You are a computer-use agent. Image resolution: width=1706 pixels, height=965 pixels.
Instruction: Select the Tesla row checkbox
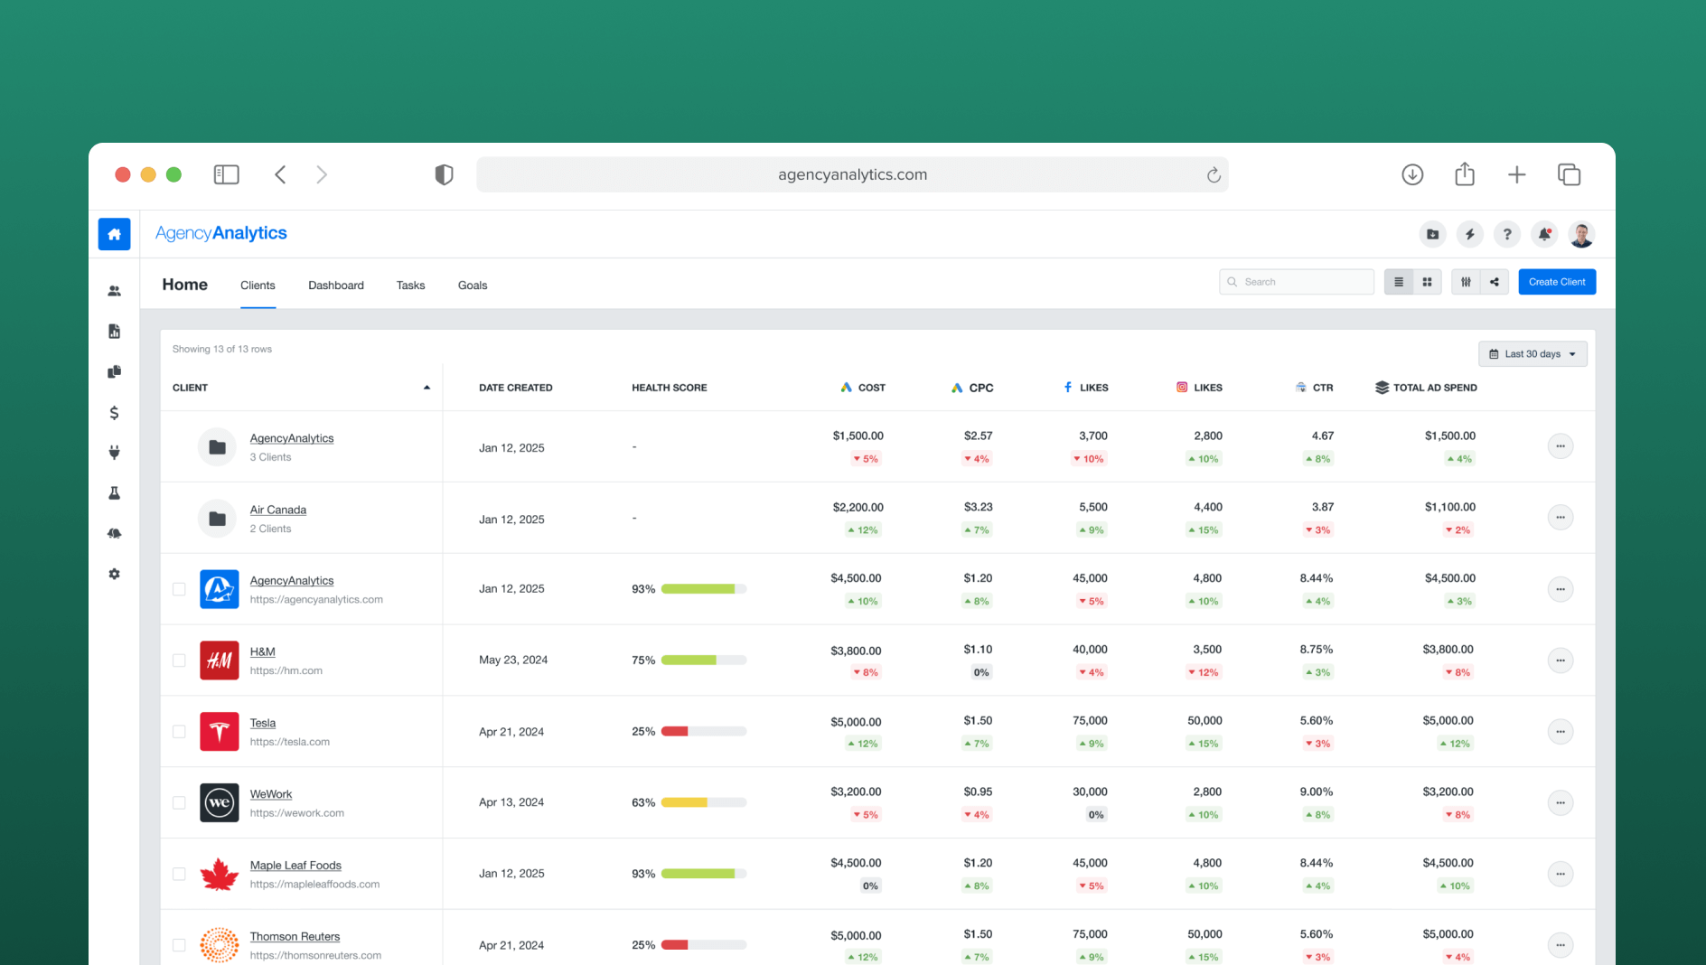[179, 732]
